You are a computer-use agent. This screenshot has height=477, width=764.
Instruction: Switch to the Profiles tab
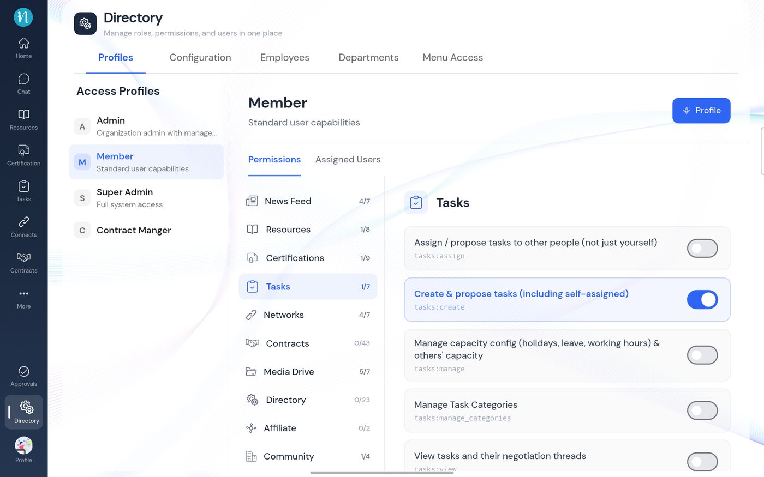[116, 58]
